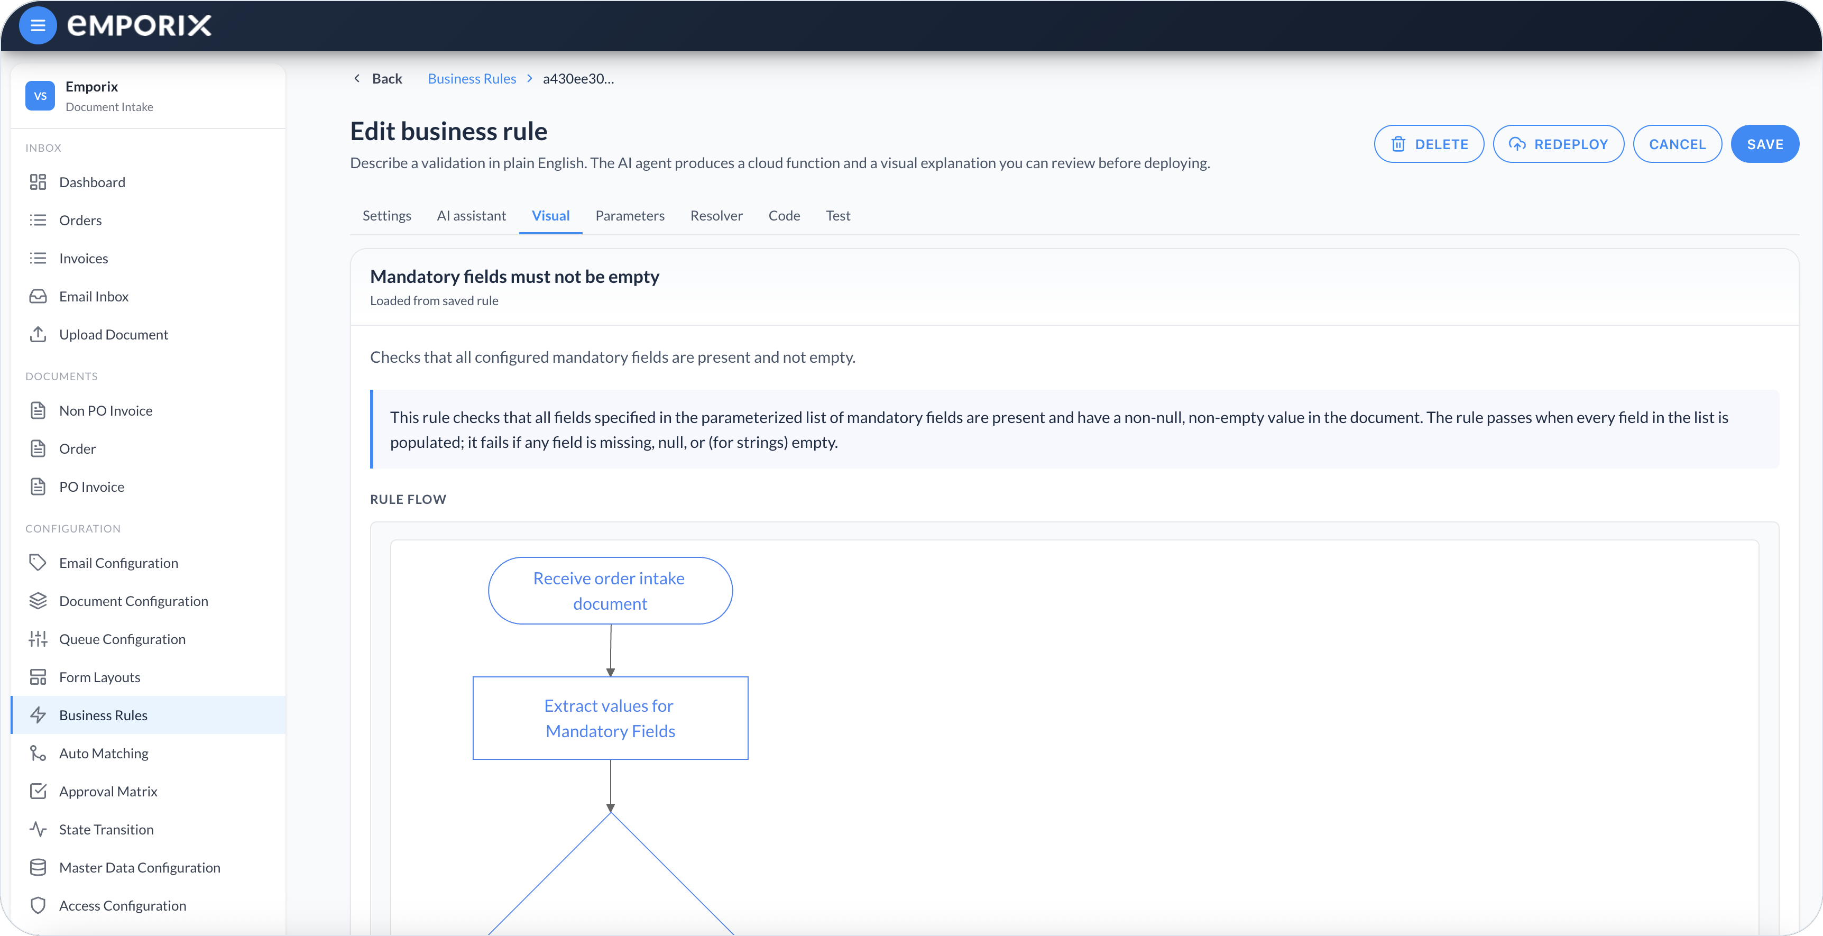The height and width of the screenshot is (936, 1823).
Task: Click the Dashboard grid icon
Action: coord(38,182)
